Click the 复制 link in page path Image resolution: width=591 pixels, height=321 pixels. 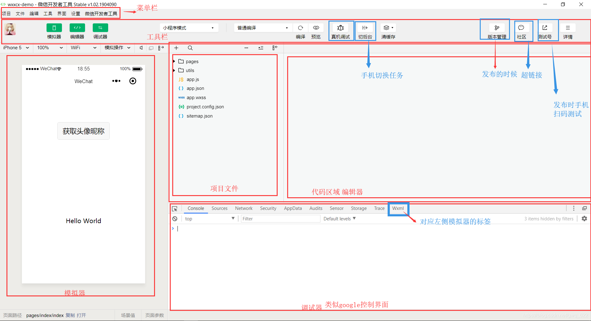pyautogui.click(x=70, y=315)
